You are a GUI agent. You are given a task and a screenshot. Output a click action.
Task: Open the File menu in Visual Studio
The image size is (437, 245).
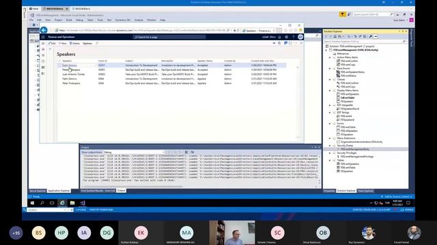click(x=31, y=20)
